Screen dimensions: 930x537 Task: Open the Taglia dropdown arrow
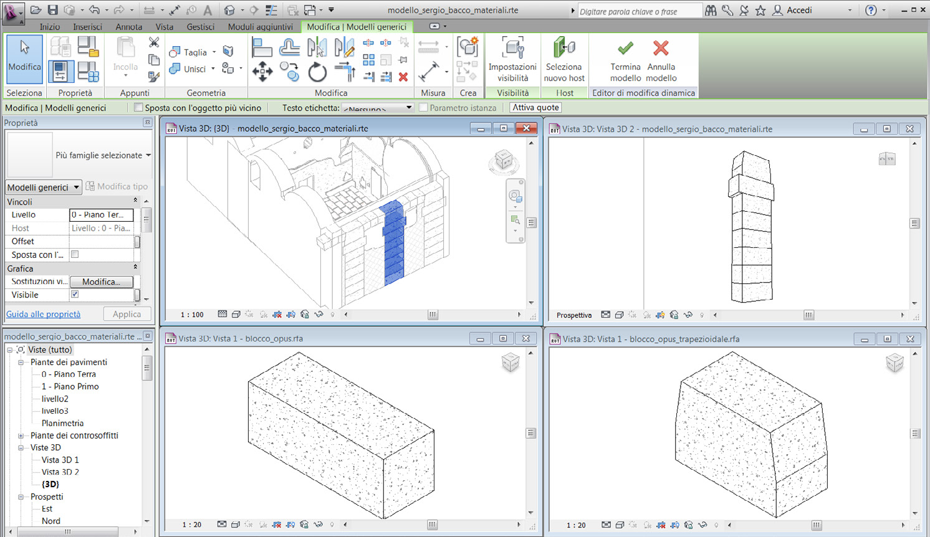[x=214, y=52]
